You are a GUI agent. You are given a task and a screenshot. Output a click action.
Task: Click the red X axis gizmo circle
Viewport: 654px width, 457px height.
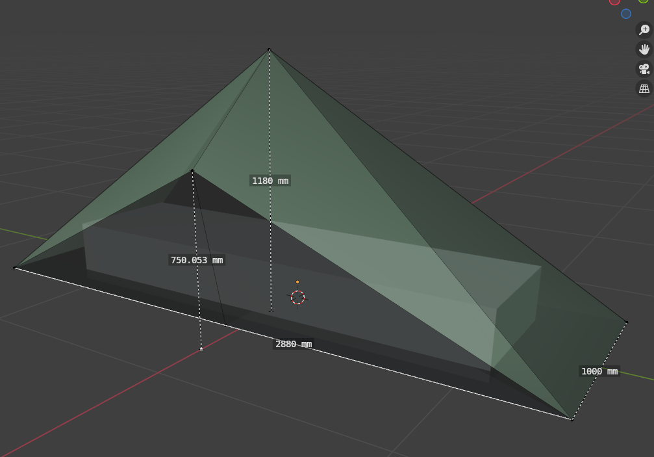tap(614, 1)
